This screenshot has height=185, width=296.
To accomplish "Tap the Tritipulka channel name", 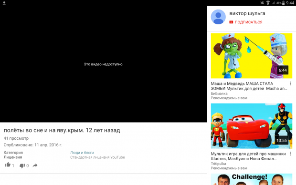I will click(218, 164).
